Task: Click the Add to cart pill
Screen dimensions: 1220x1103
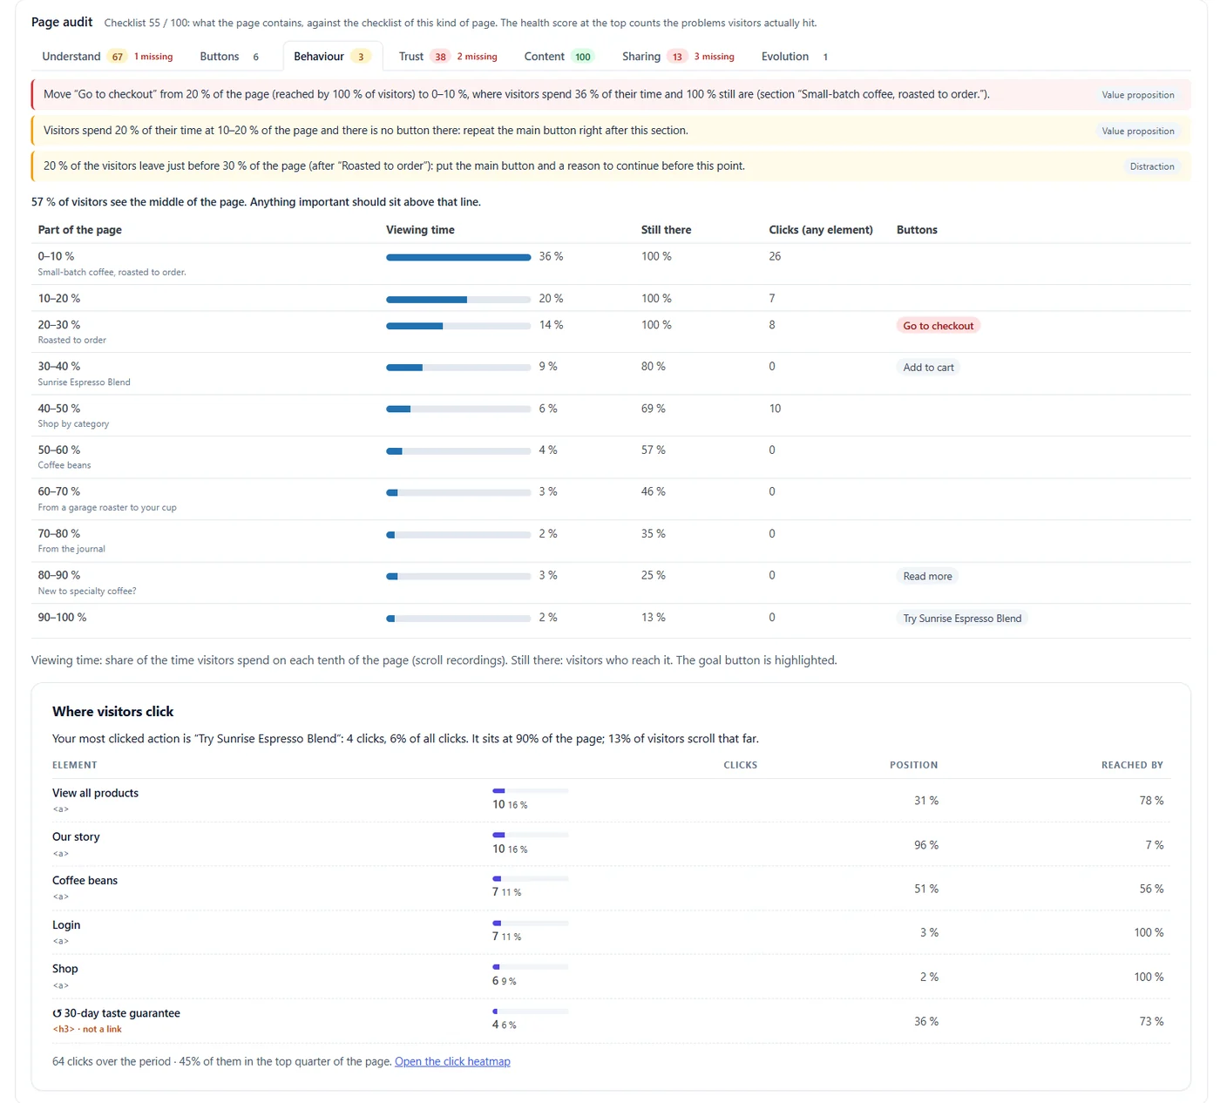Action: [x=928, y=368]
